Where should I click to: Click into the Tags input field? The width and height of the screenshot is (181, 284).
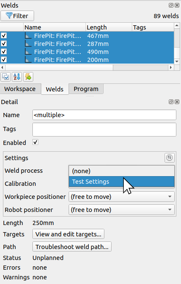(104, 129)
